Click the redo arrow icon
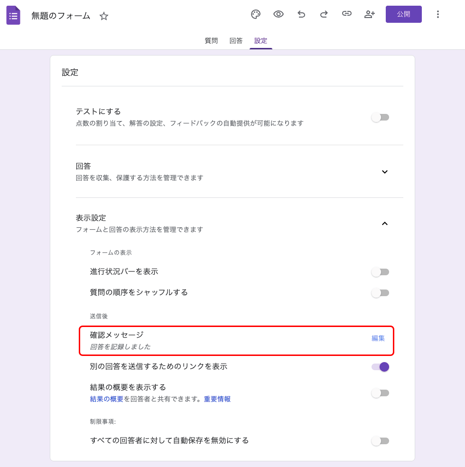 [x=324, y=14]
